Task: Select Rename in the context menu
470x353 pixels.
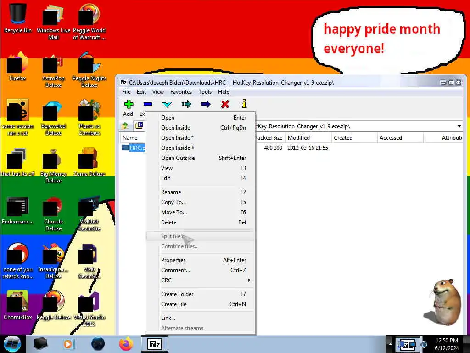Action: click(200, 192)
